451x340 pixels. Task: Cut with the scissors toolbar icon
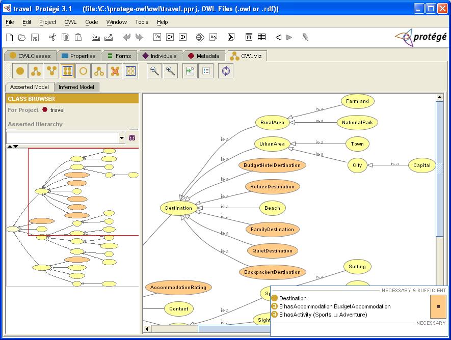(52, 37)
